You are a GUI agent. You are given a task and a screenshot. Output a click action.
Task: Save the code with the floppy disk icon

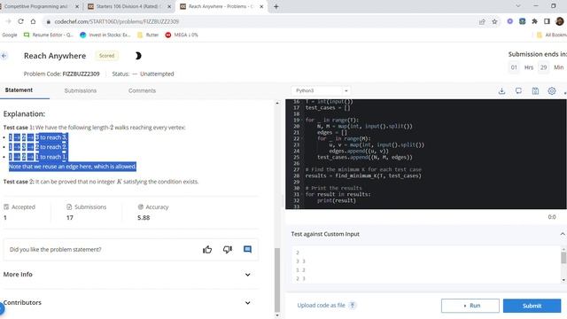pos(535,91)
